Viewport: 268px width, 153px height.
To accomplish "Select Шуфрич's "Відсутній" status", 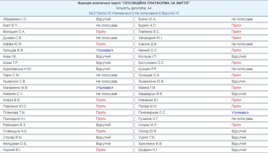I will [x=239, y=150].
